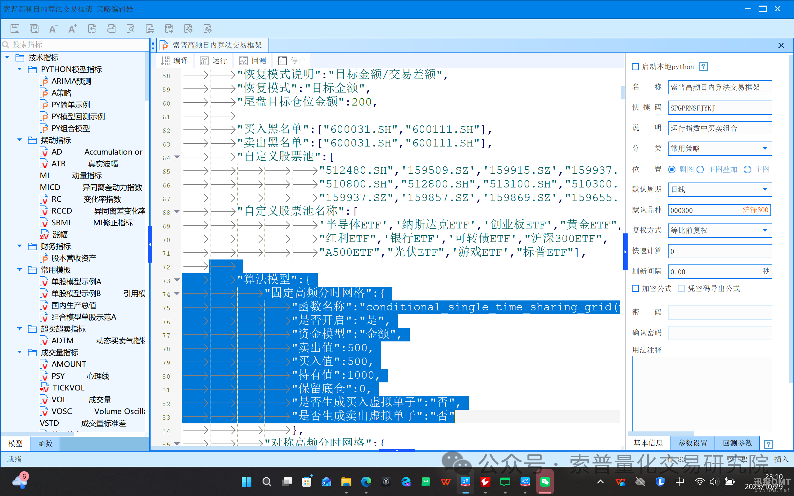Increase editor font size with A+ icon
794x496 pixels.
tap(73, 29)
